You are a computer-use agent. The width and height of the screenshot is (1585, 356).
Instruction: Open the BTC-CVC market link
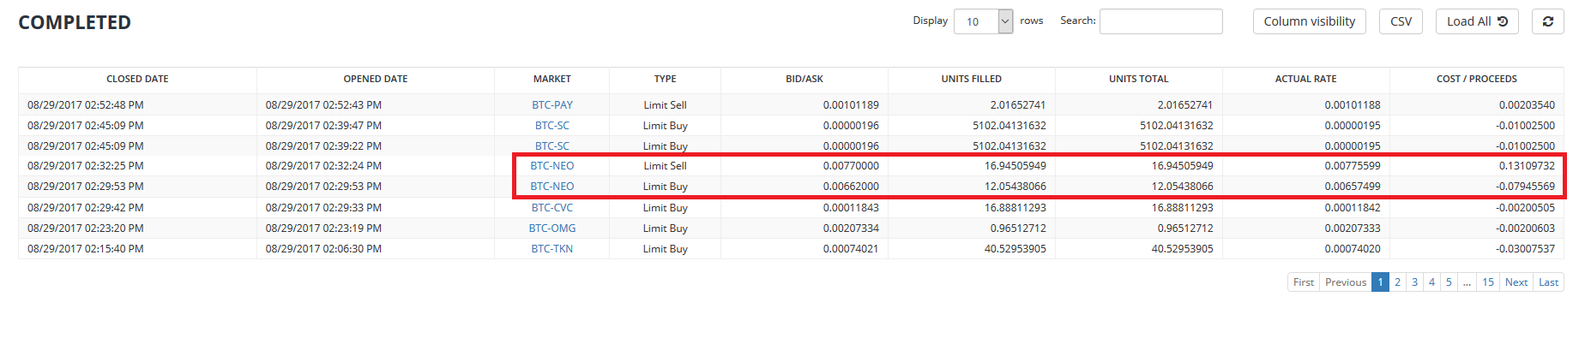pyautogui.click(x=552, y=208)
